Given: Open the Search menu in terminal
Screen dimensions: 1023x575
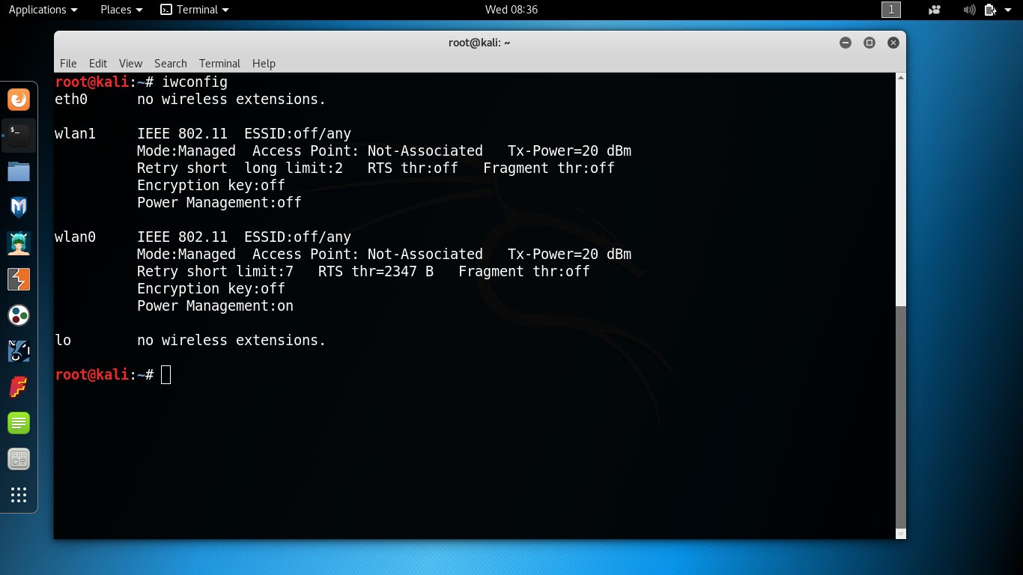Looking at the screenshot, I should pos(170,64).
